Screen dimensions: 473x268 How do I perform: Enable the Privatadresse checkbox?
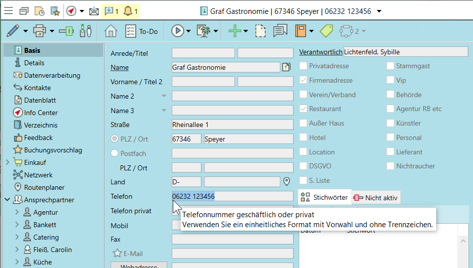click(303, 66)
